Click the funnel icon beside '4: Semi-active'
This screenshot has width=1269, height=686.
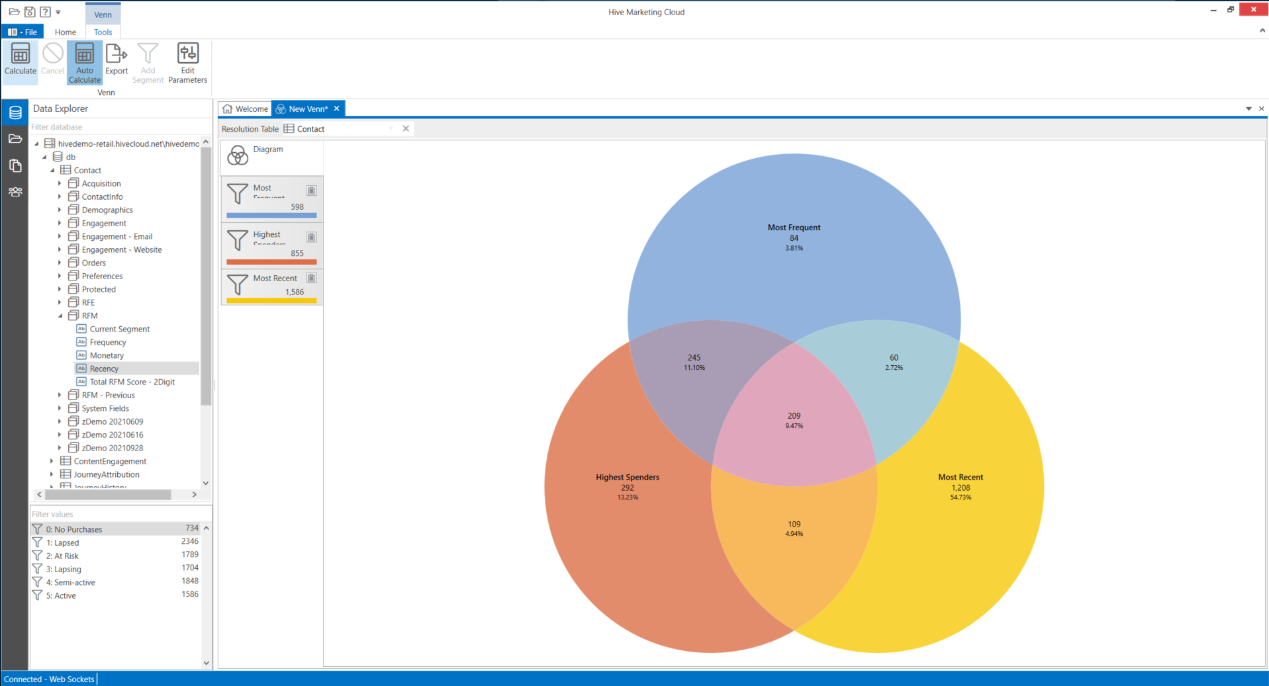(38, 582)
